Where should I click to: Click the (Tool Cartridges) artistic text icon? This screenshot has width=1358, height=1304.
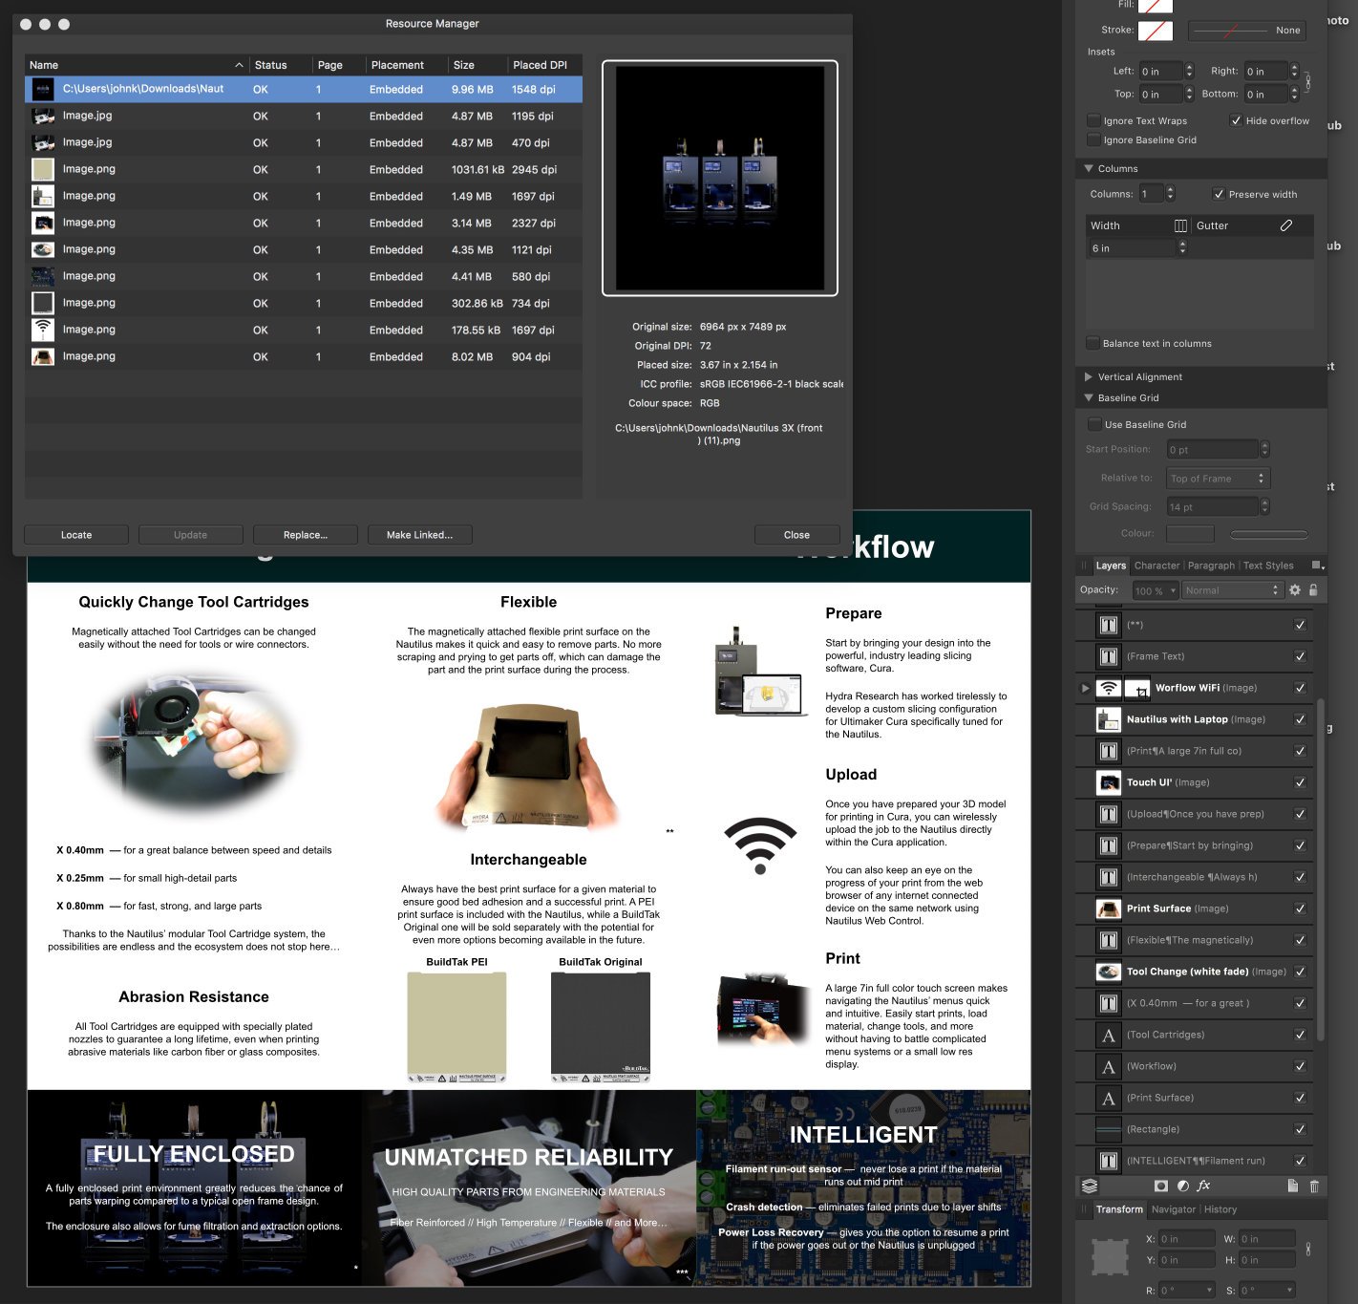[1109, 1035]
